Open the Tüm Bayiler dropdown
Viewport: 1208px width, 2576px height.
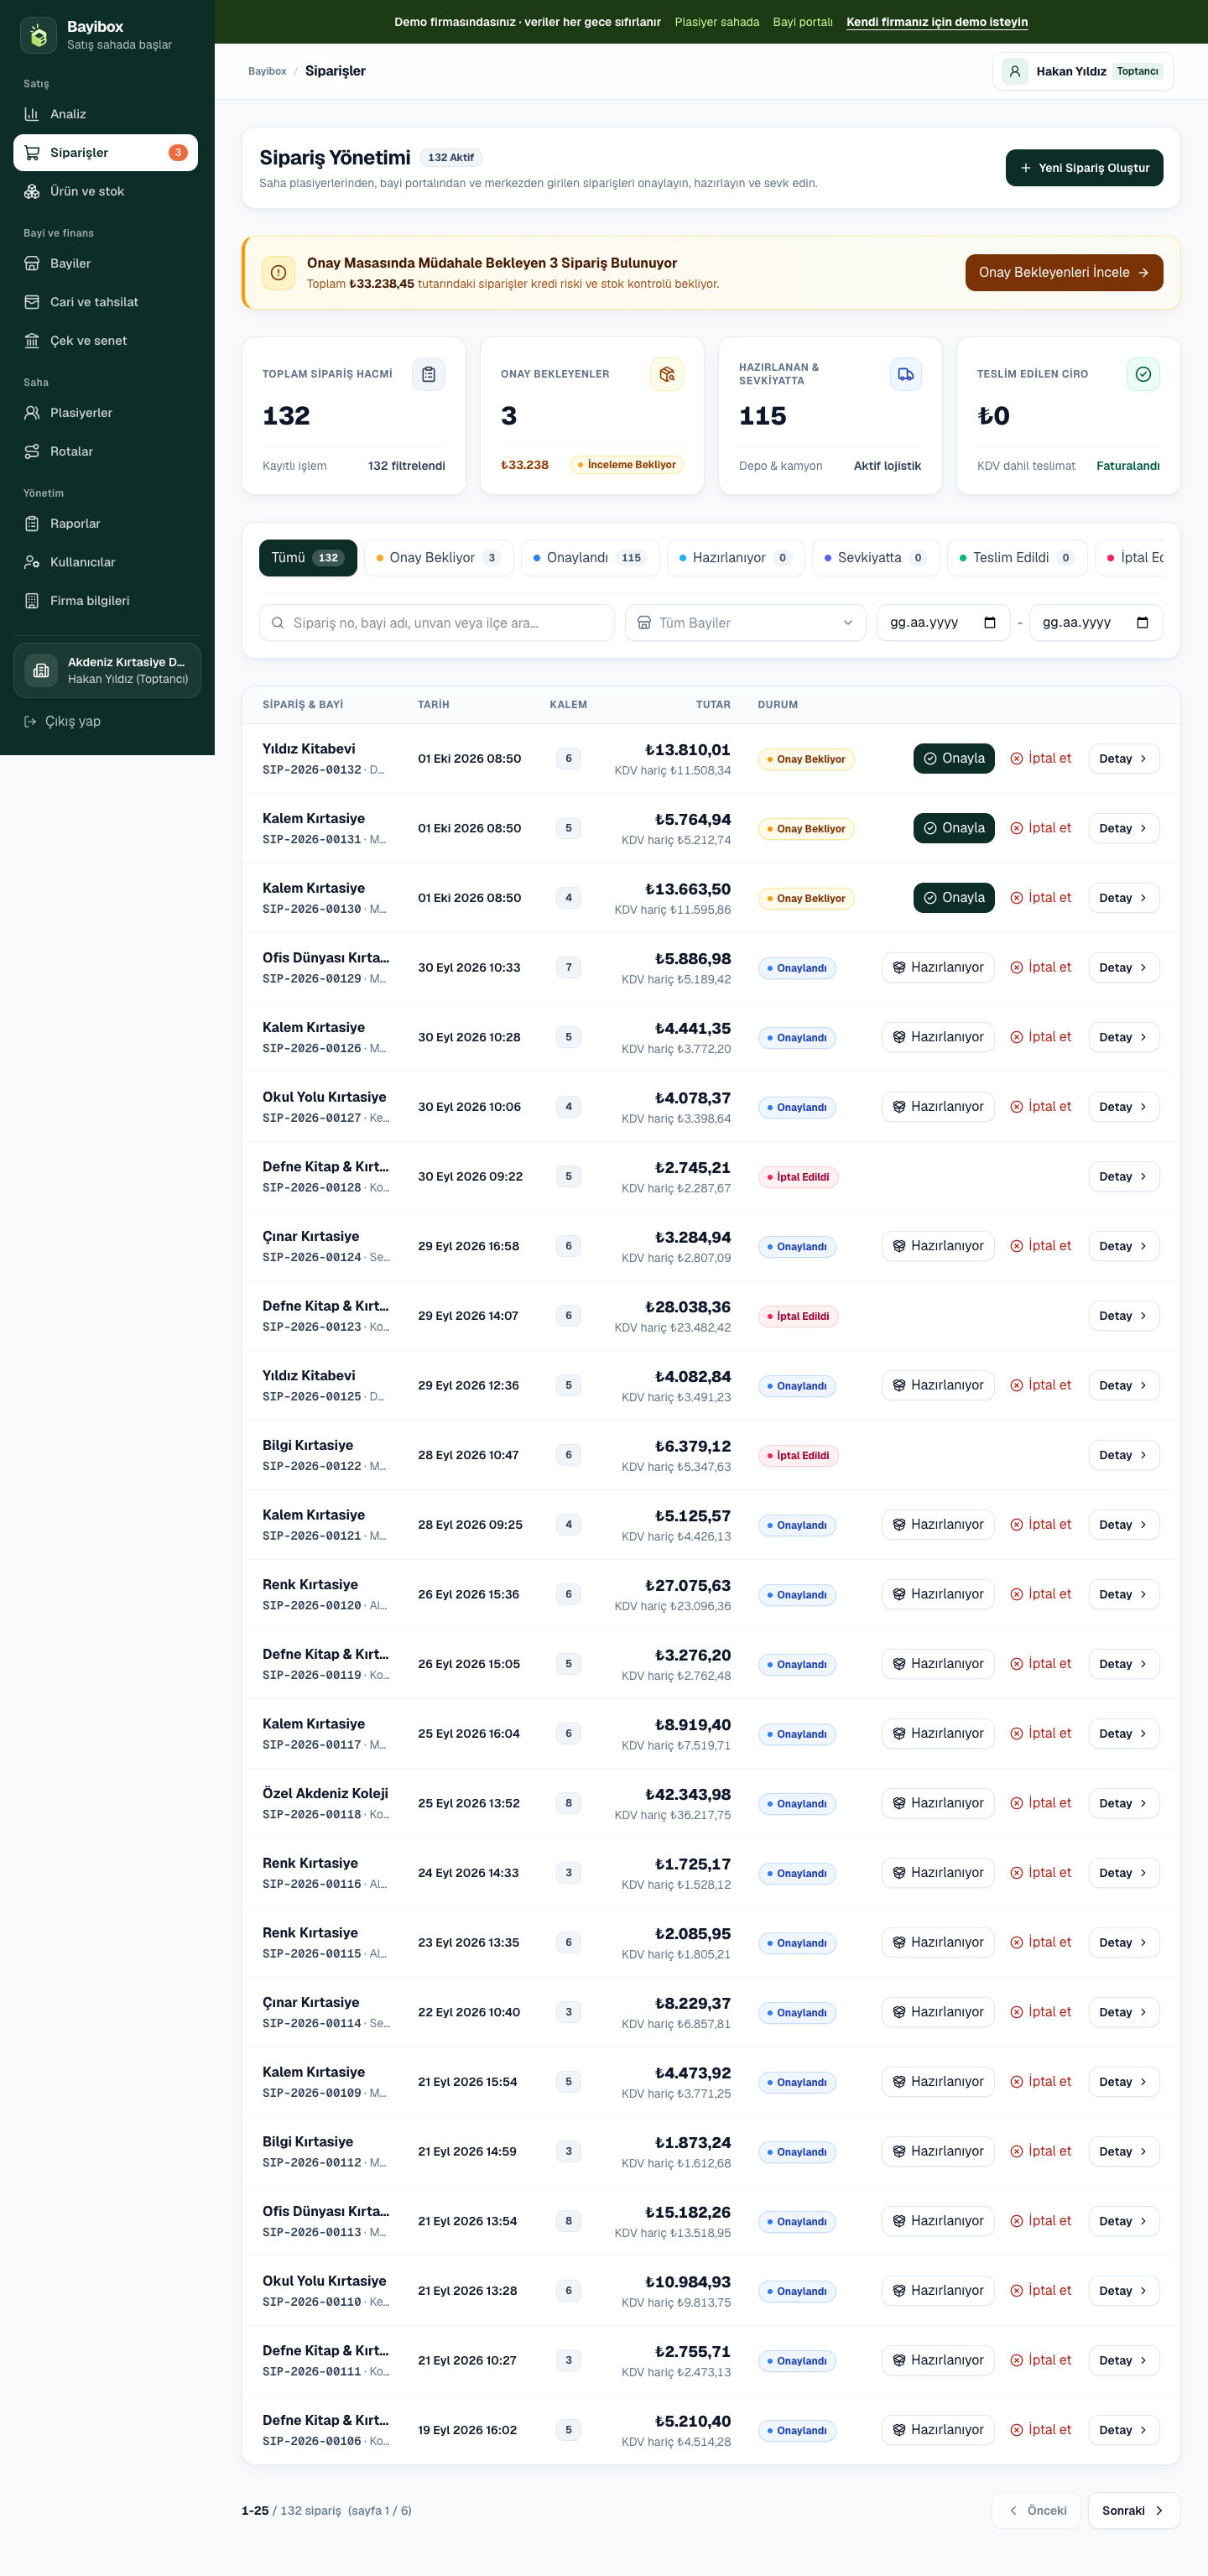[x=745, y=622]
